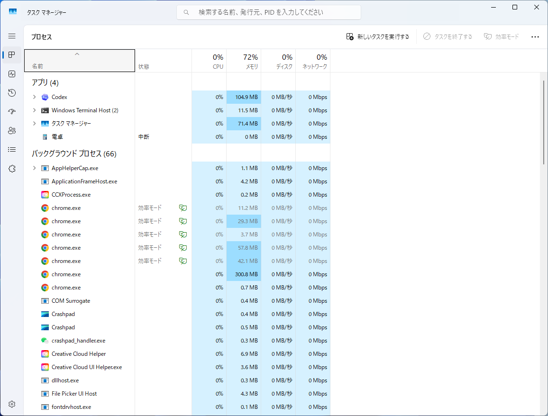Click タスクを終了する button

448,36
